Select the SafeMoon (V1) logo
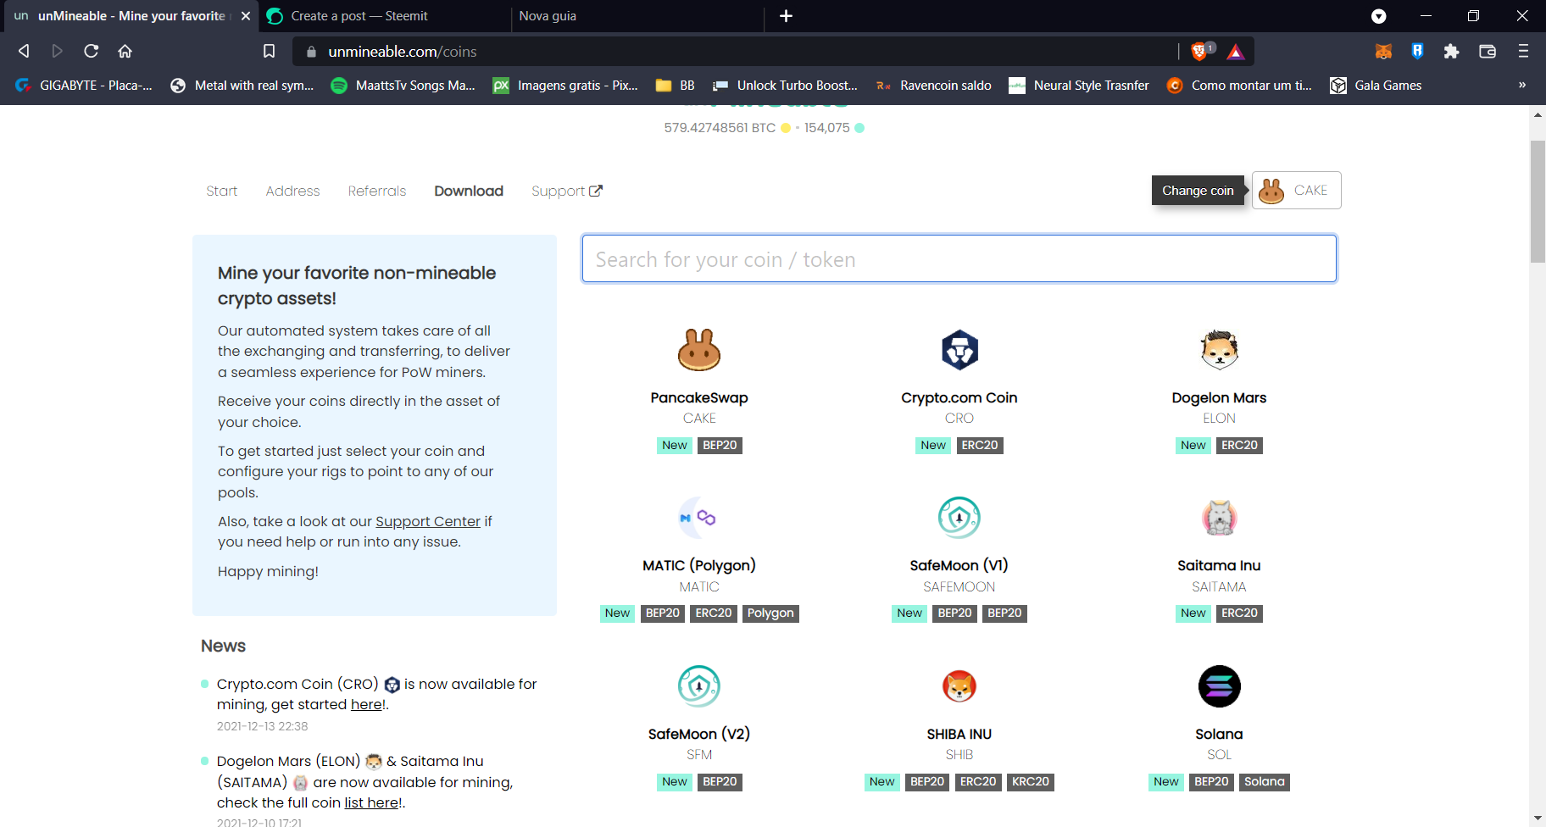Screen dimensions: 1546x827 (x=959, y=518)
